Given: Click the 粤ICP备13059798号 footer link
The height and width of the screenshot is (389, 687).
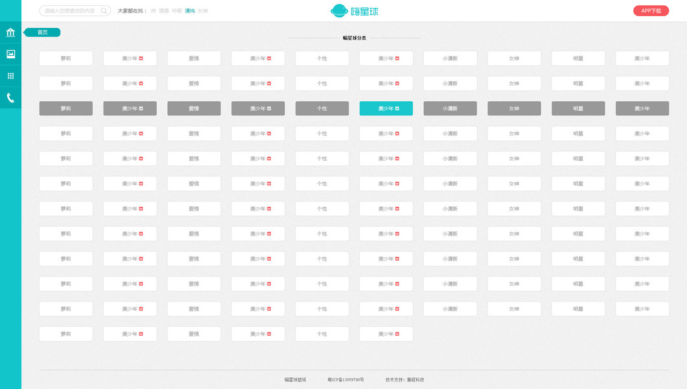Looking at the screenshot, I should click(345, 380).
